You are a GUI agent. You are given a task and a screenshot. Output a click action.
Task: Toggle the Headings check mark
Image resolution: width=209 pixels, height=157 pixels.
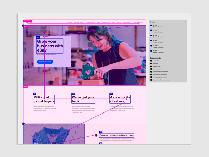click(151, 63)
